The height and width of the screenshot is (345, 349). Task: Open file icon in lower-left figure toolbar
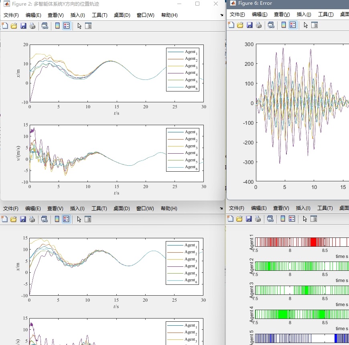(x=14, y=219)
